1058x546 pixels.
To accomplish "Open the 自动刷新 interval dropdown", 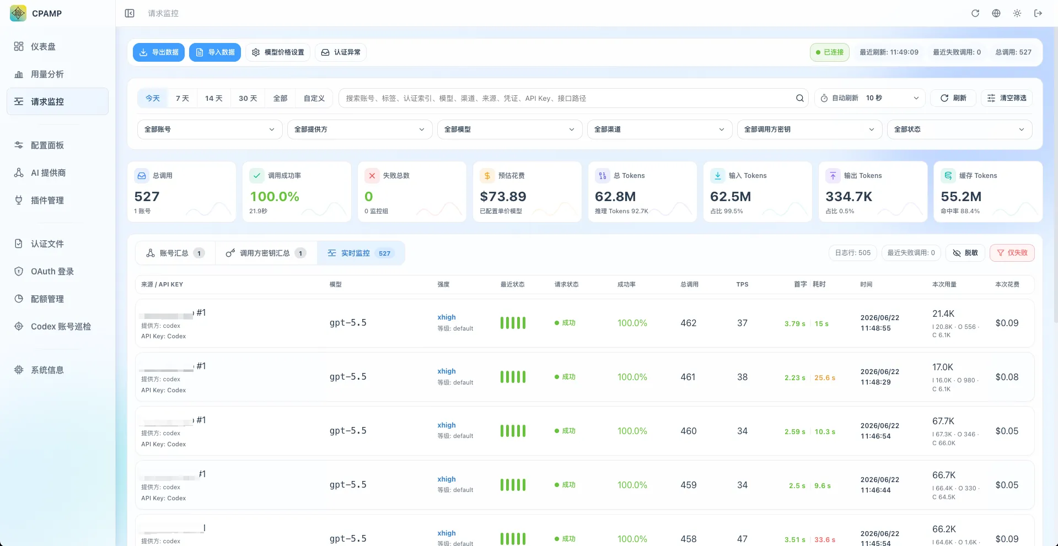I will point(870,98).
